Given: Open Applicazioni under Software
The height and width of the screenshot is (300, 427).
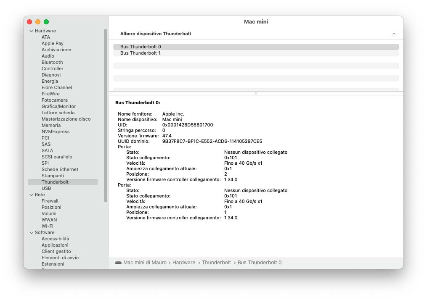Looking at the screenshot, I should tap(55, 245).
